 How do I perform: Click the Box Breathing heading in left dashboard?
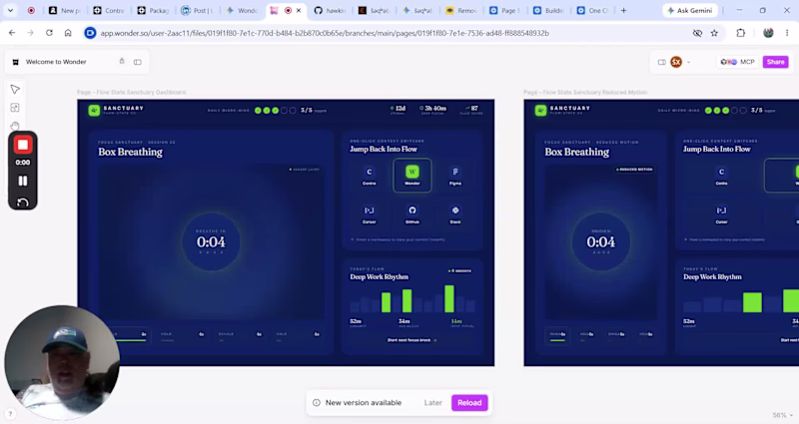coord(131,153)
